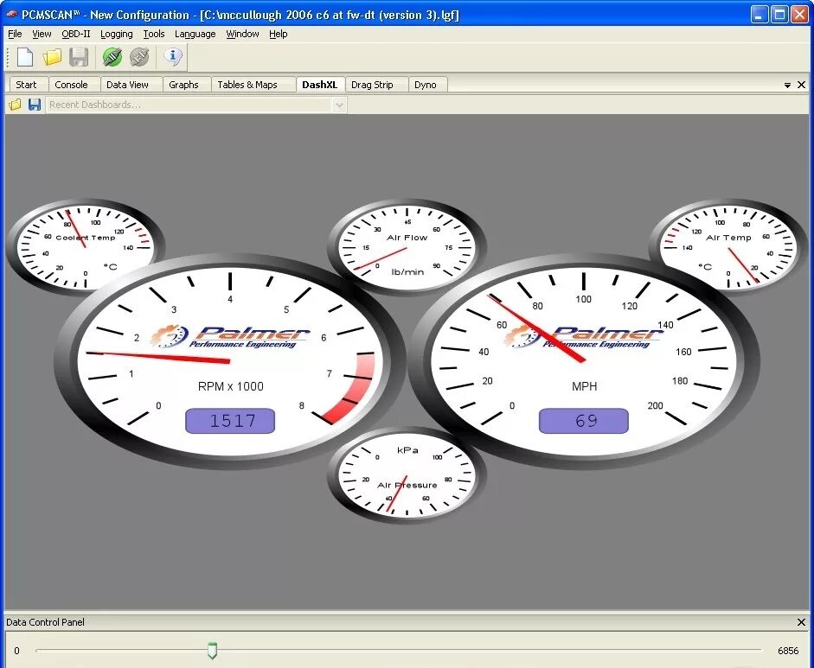Create a new configuration file
The width and height of the screenshot is (814, 668).
tap(25, 57)
